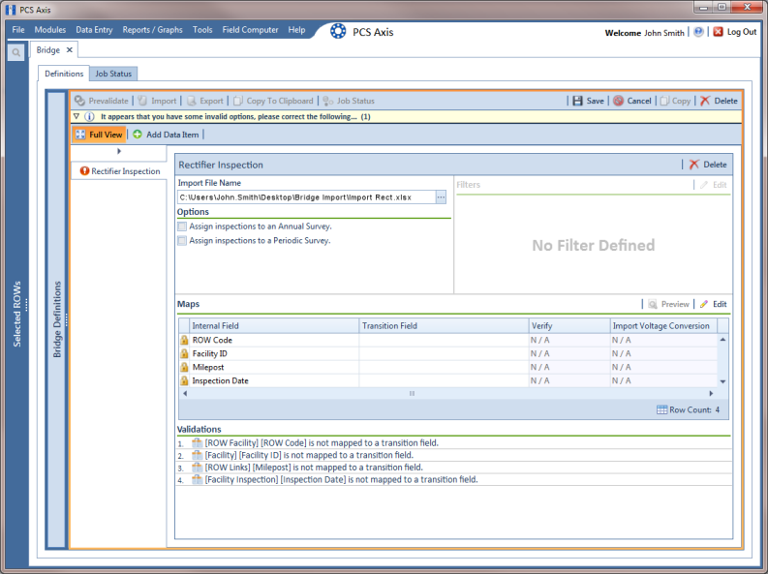This screenshot has height=574, width=768.
Task: Click the Log Out button
Action: (x=735, y=32)
